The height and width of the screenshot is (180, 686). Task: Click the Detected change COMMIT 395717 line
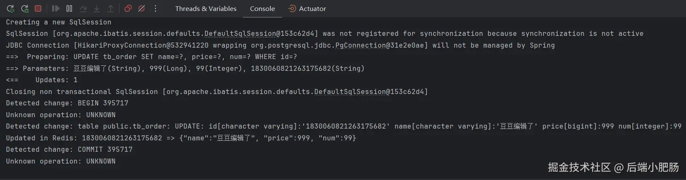pos(69,150)
